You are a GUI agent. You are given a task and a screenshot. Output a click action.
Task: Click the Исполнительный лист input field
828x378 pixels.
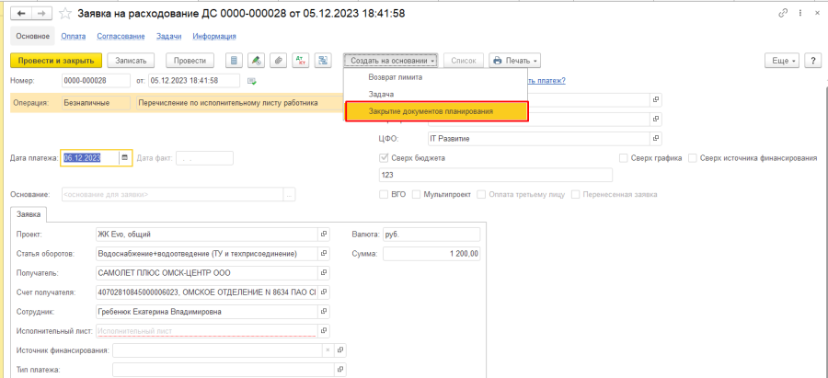click(205, 330)
